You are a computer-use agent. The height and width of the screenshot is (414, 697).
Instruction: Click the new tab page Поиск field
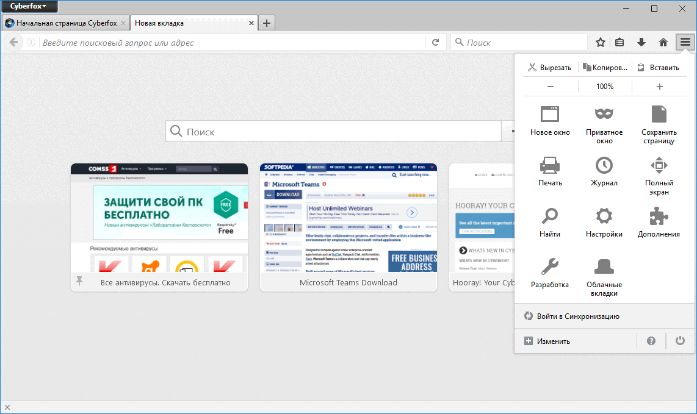point(333,132)
